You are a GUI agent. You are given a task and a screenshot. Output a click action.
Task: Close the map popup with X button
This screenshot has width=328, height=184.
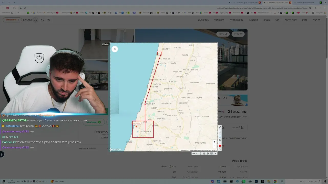(115, 49)
